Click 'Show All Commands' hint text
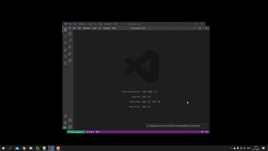Screen dimensions: 268x151 [131, 92]
